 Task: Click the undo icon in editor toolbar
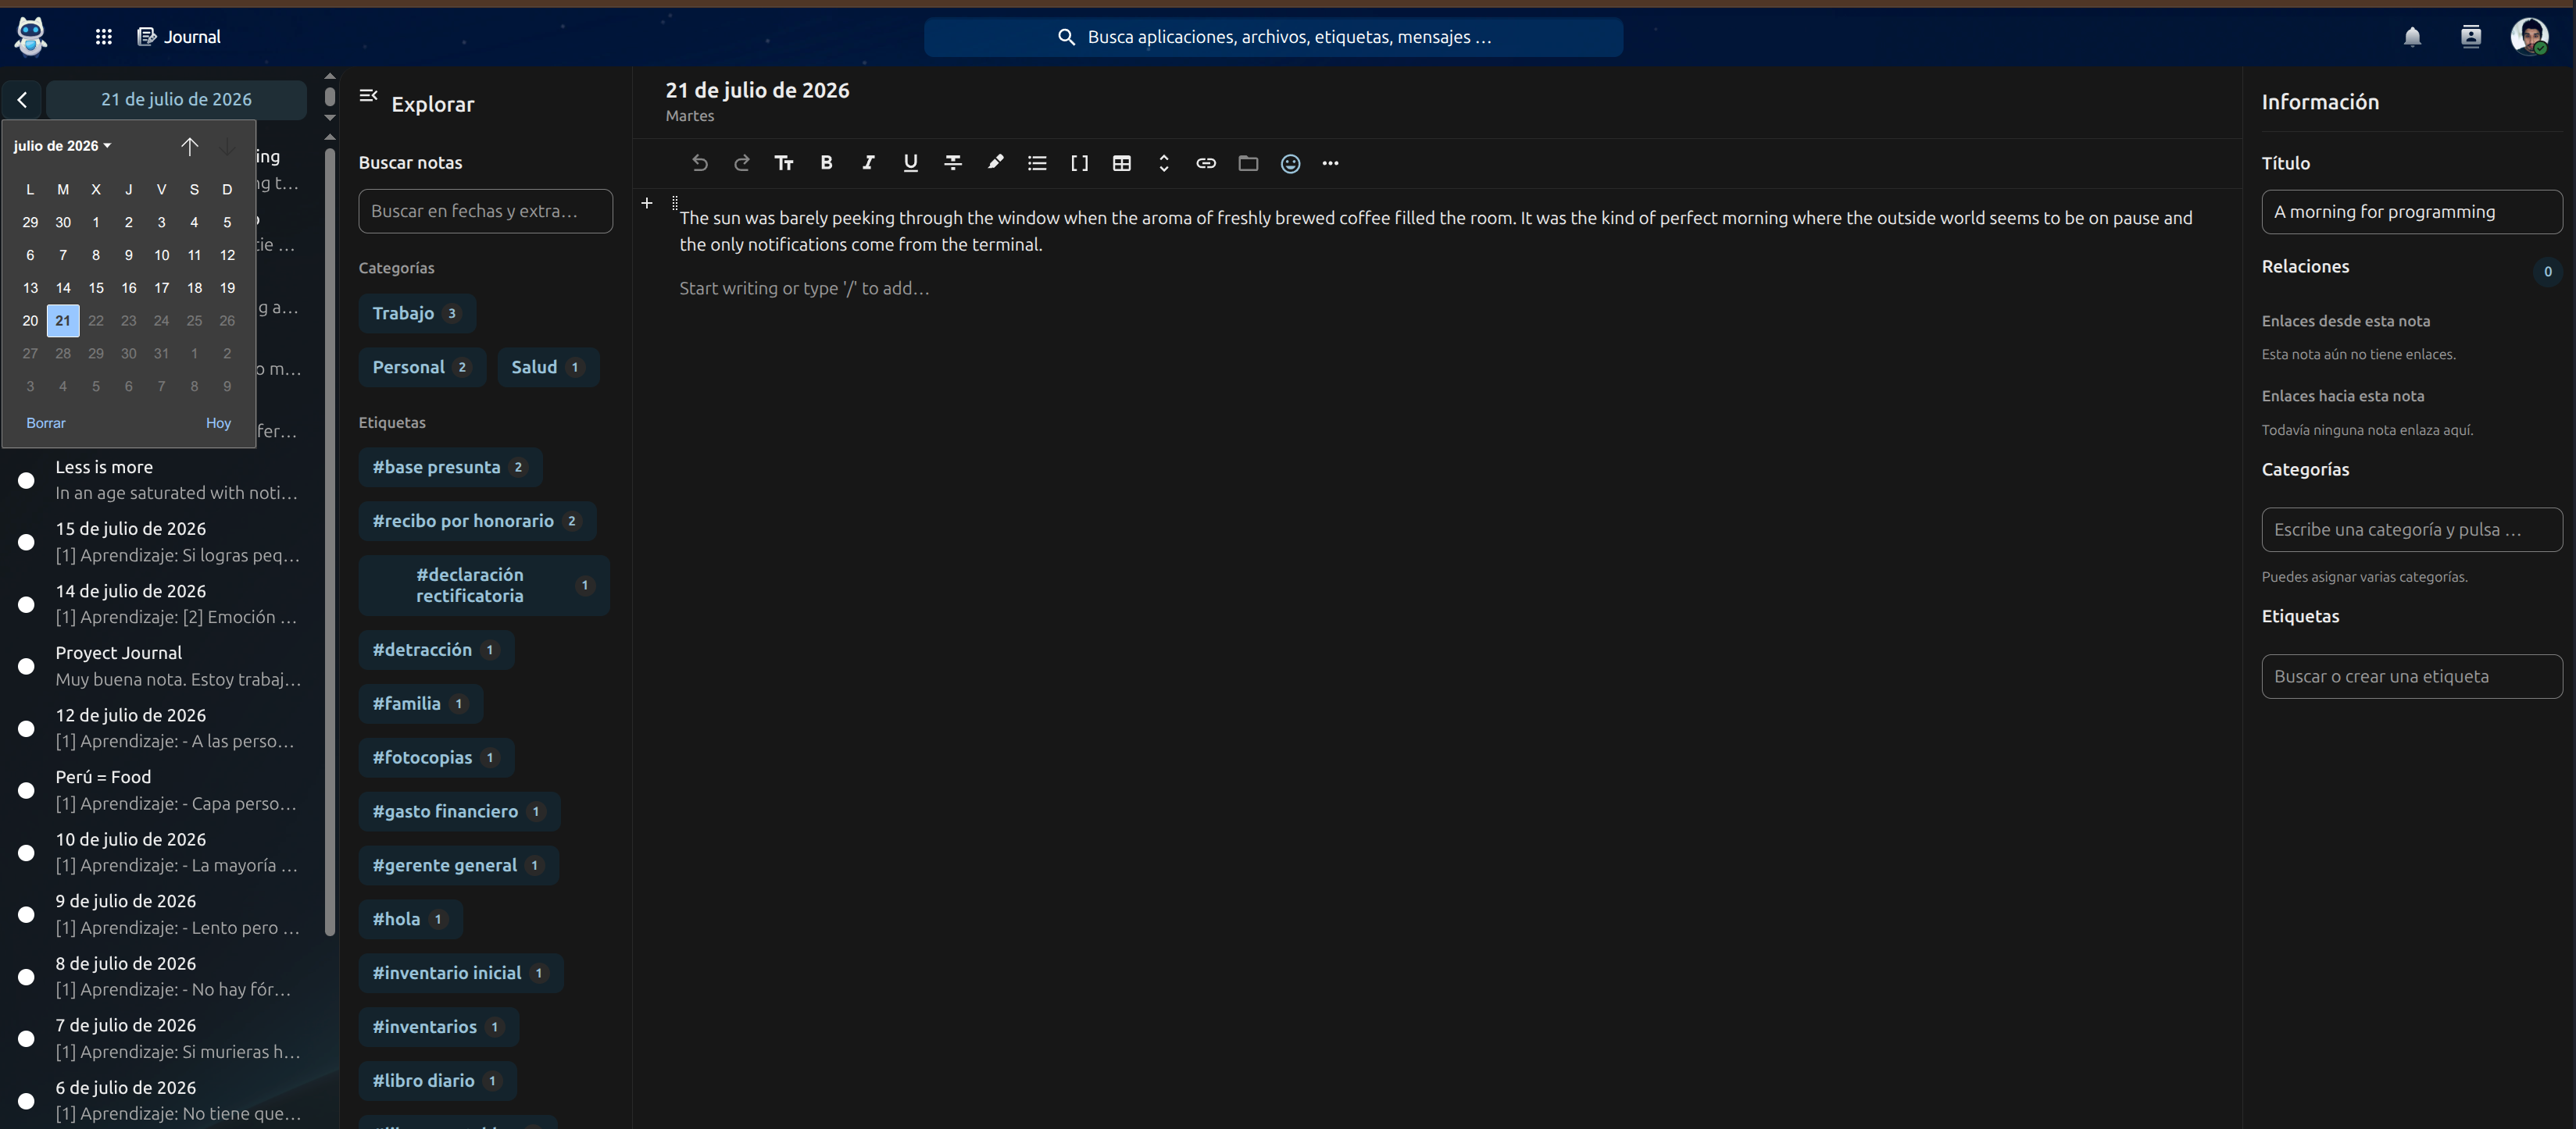(700, 163)
